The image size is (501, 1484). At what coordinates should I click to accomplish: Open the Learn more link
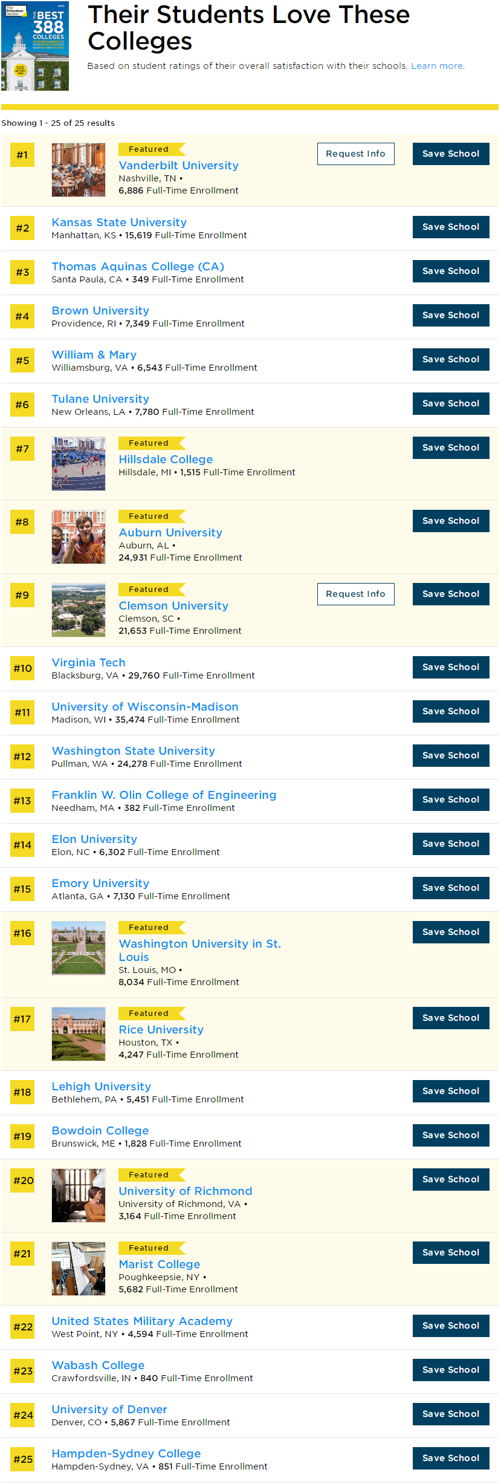point(438,66)
